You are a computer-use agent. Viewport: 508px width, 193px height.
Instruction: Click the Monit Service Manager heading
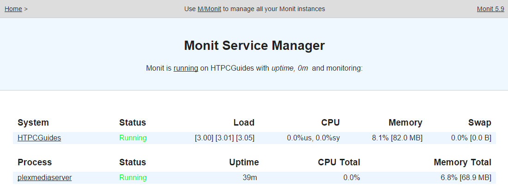click(x=254, y=46)
